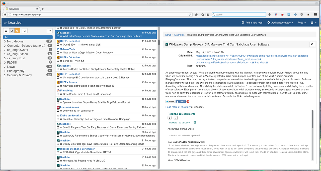The width and height of the screenshot is (321, 171).
Task: Click the blue S extension icon
Action: click(x=289, y=15)
